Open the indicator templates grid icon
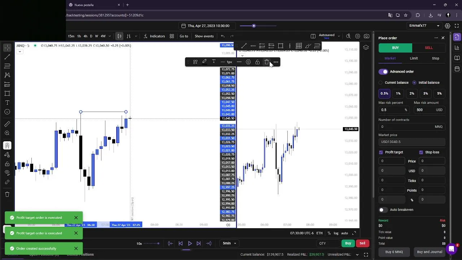This screenshot has width=462, height=260. (172, 36)
